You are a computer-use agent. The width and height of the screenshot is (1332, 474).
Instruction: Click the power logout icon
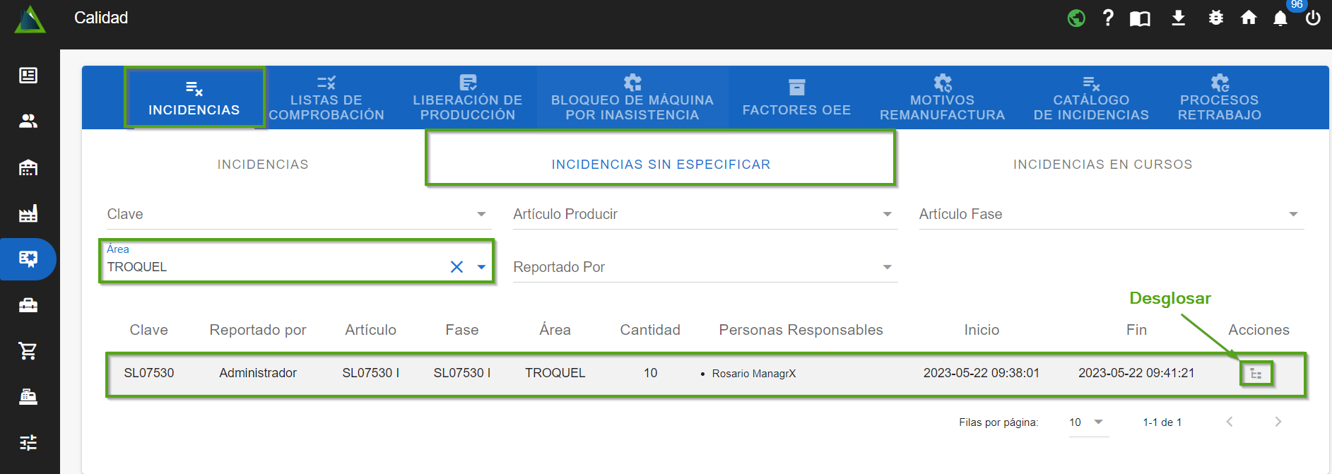pos(1313,18)
